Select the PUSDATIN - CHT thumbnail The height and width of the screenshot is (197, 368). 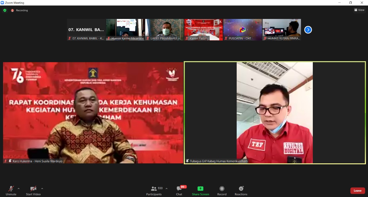pyautogui.click(x=243, y=30)
